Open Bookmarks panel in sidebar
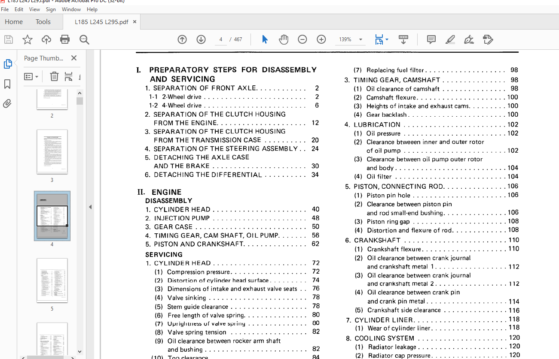Viewport: 559px width, 359px height. pos(7,84)
